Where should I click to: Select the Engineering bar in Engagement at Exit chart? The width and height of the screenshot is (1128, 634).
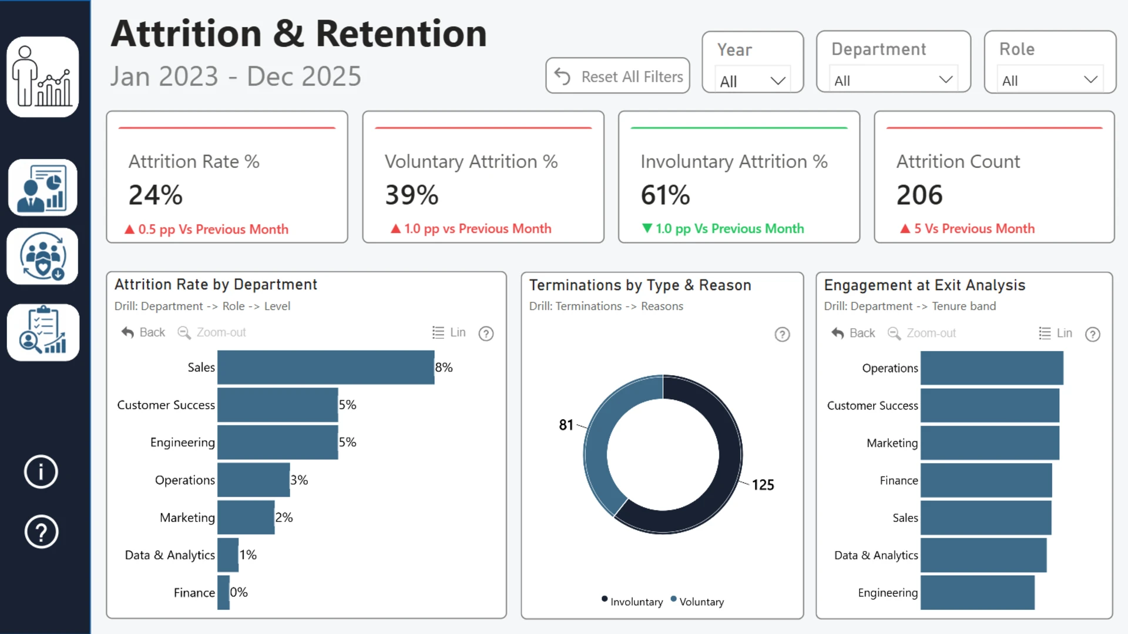click(x=978, y=593)
